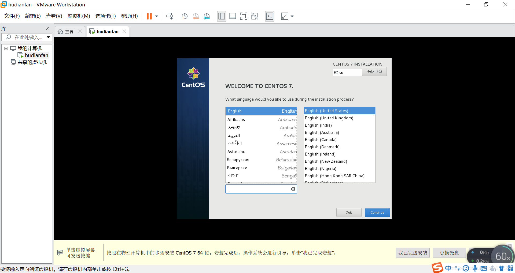
Task: Click the Help! (F1) button
Action: tap(374, 71)
